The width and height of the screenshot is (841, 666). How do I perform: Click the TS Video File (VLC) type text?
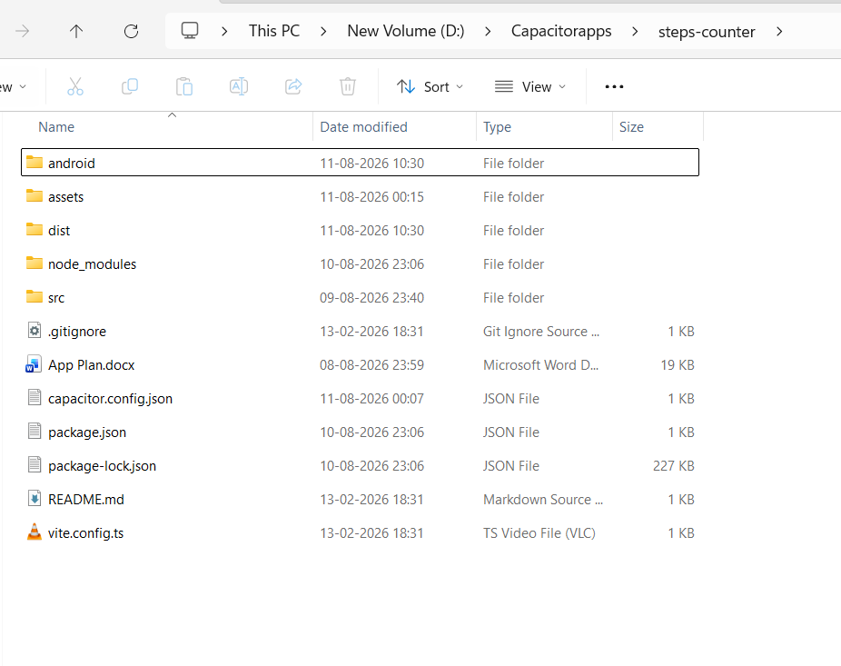539,533
